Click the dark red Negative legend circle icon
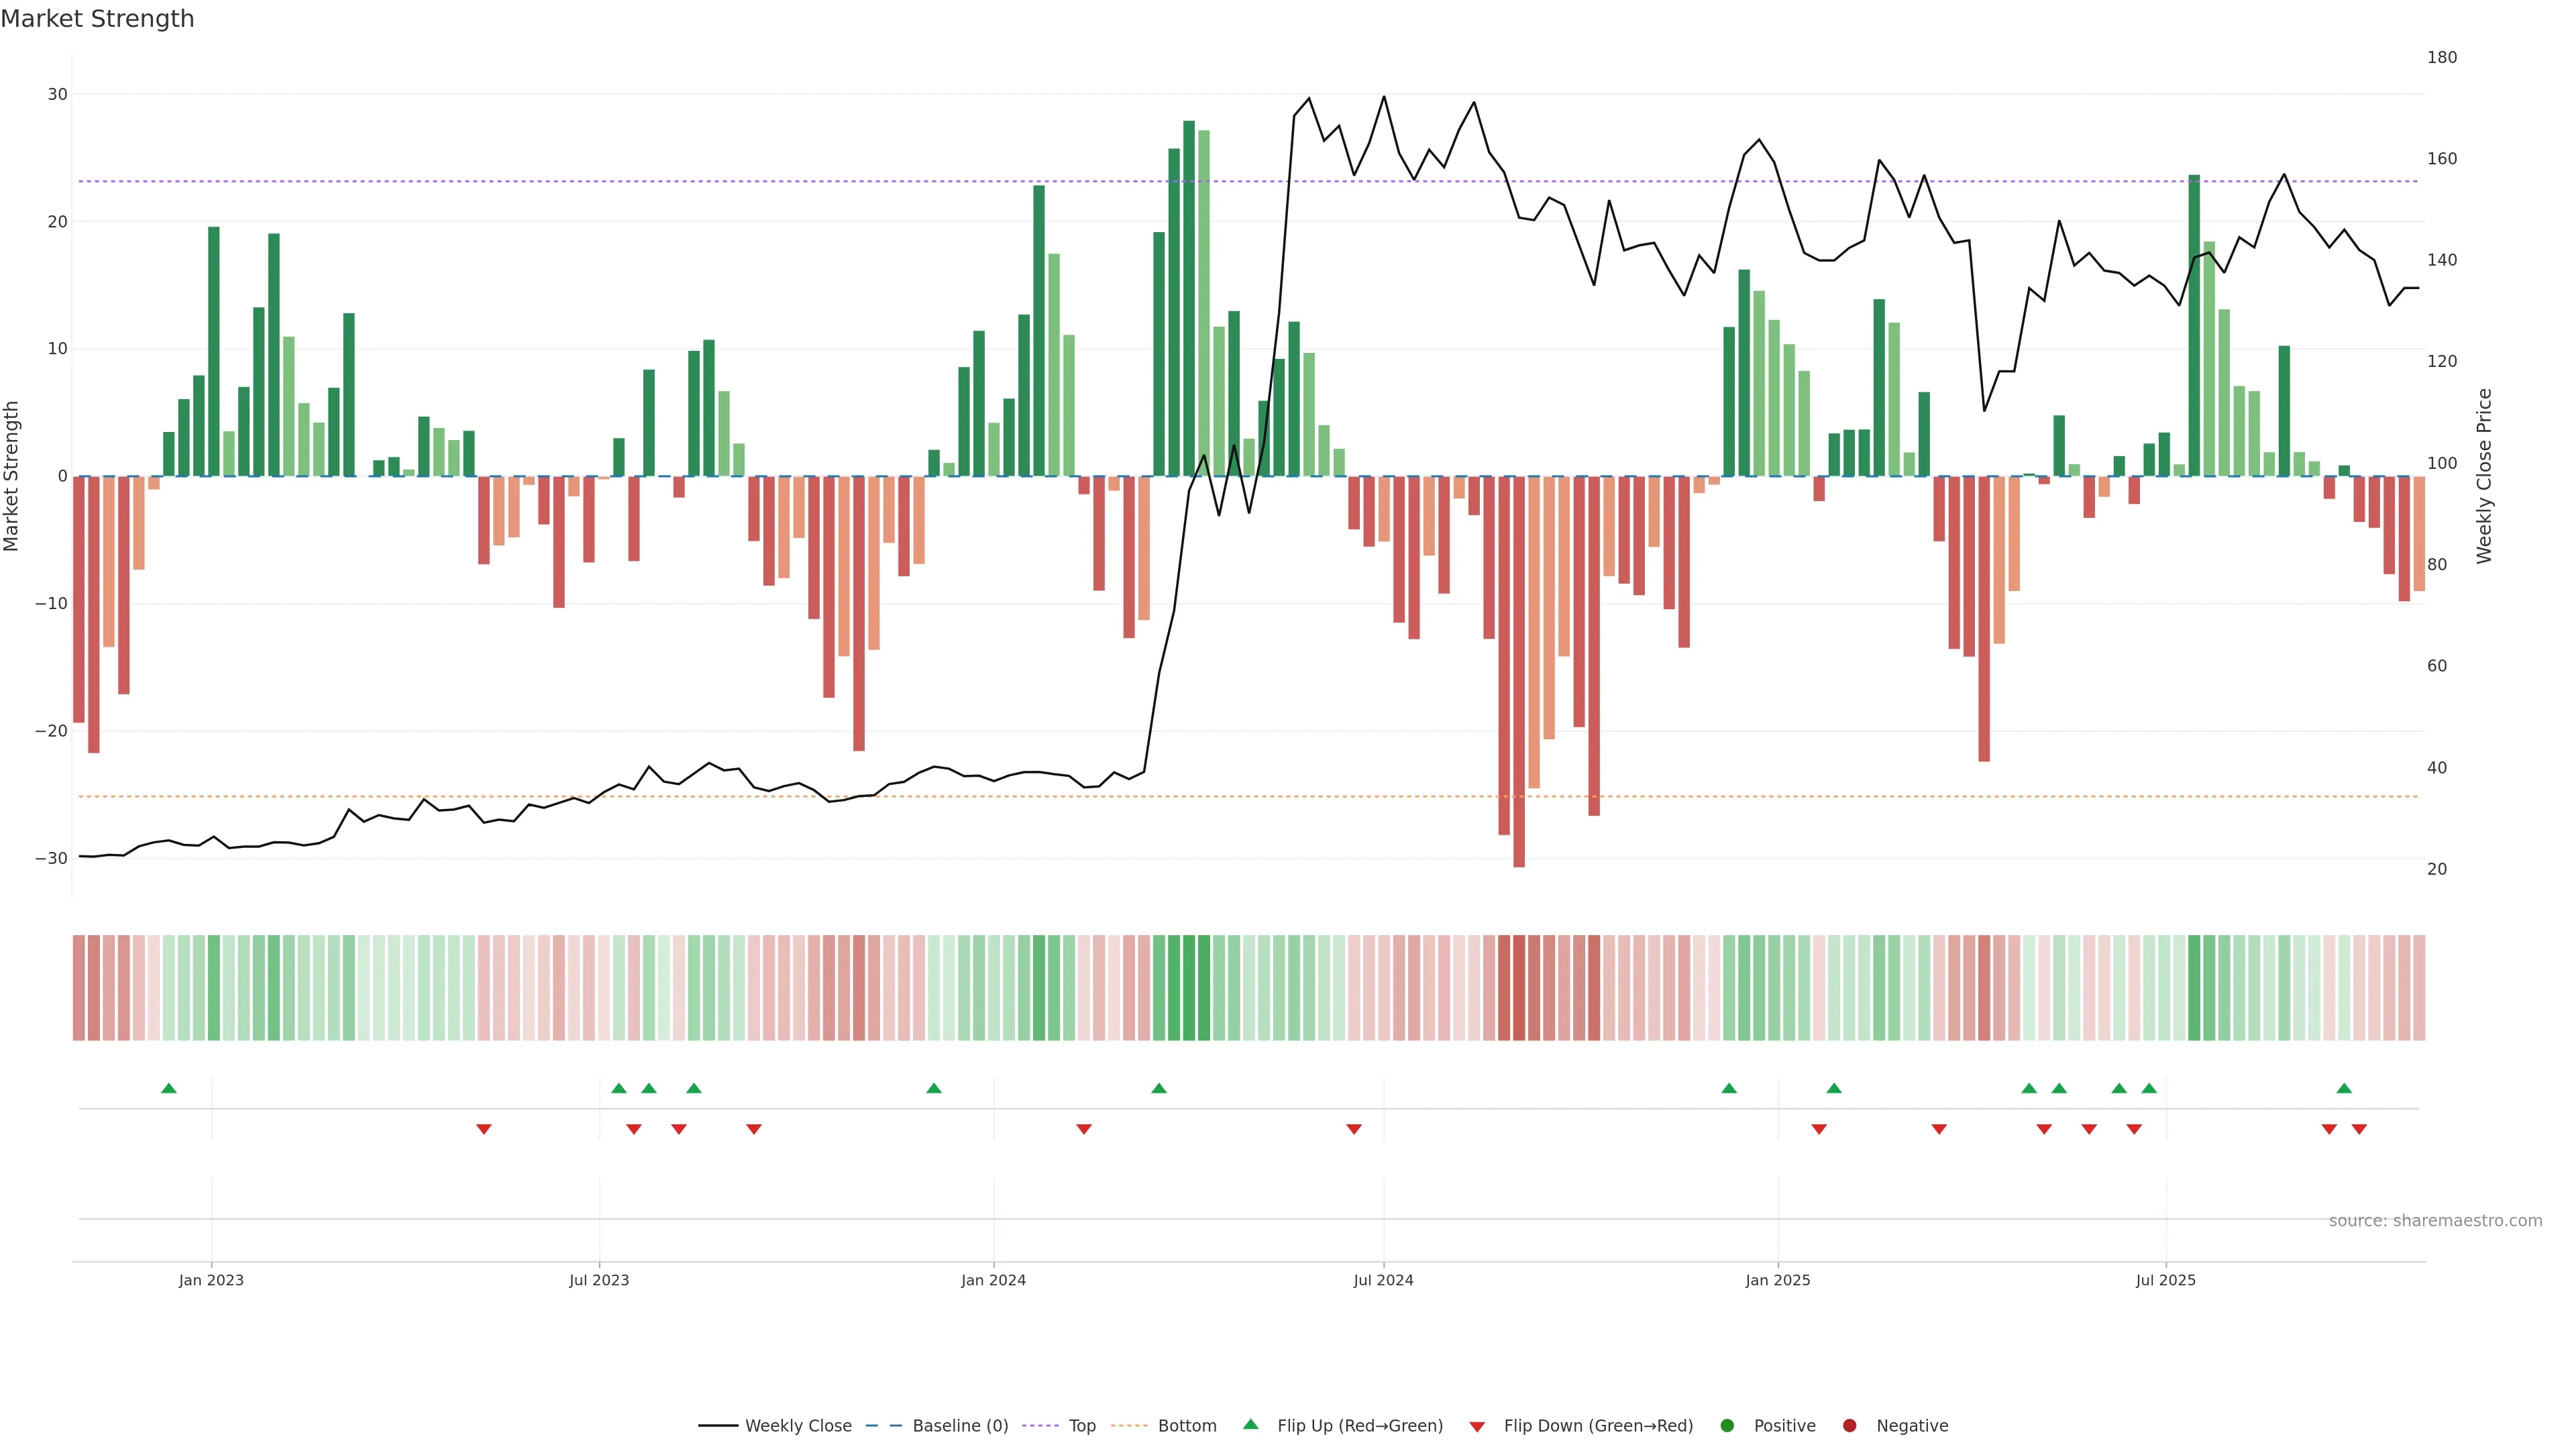Image resolution: width=2576 pixels, height=1449 pixels. tap(1850, 1426)
